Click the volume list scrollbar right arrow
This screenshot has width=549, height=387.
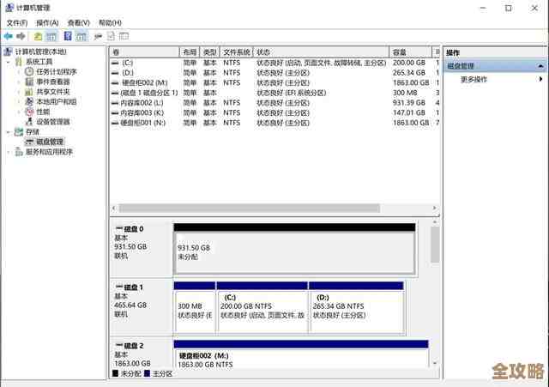click(x=435, y=208)
